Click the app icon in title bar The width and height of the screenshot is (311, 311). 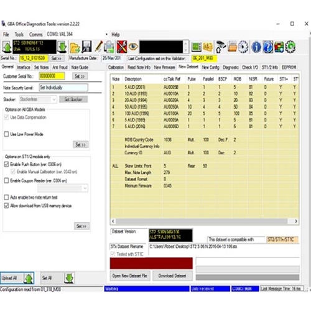[4, 24]
